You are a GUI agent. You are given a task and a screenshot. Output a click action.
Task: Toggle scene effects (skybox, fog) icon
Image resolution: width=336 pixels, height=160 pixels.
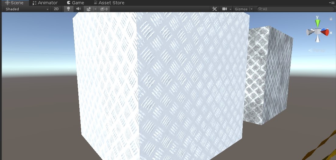tap(88, 9)
